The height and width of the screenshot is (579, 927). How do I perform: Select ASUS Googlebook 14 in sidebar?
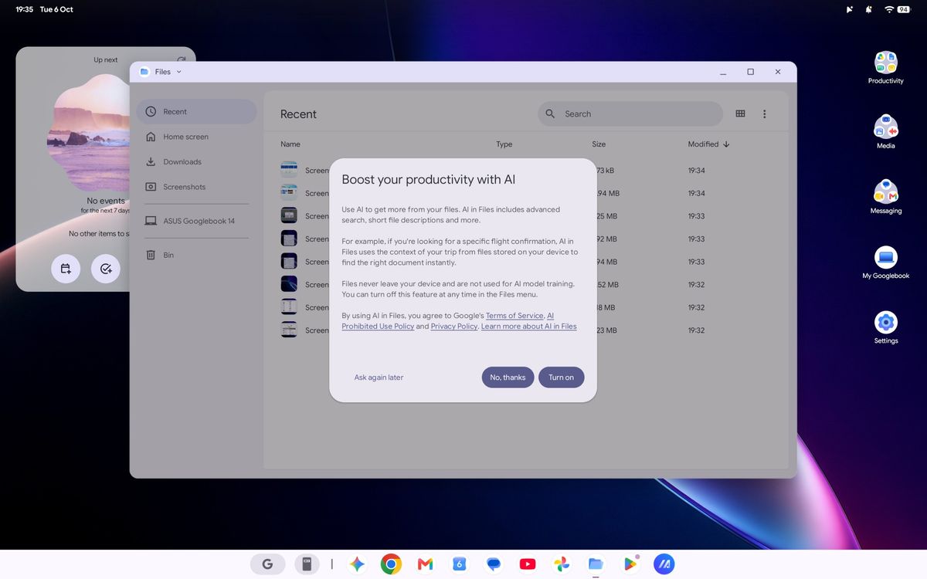click(x=196, y=221)
